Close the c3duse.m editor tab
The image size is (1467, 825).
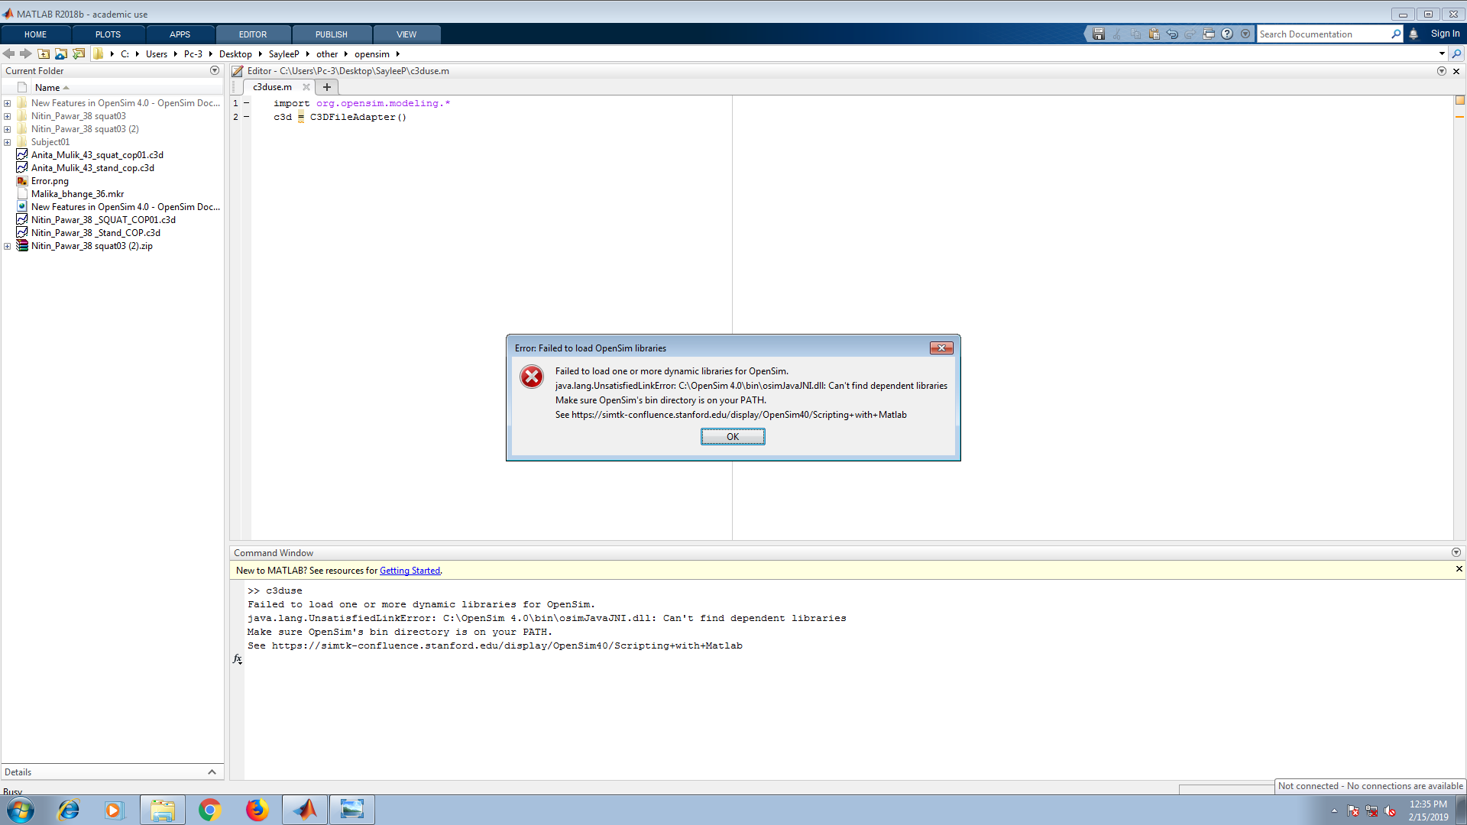click(x=306, y=87)
